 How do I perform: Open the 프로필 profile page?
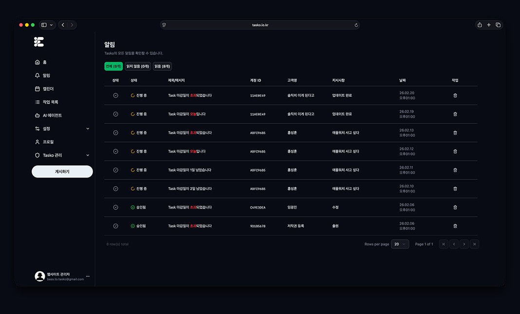click(44, 142)
